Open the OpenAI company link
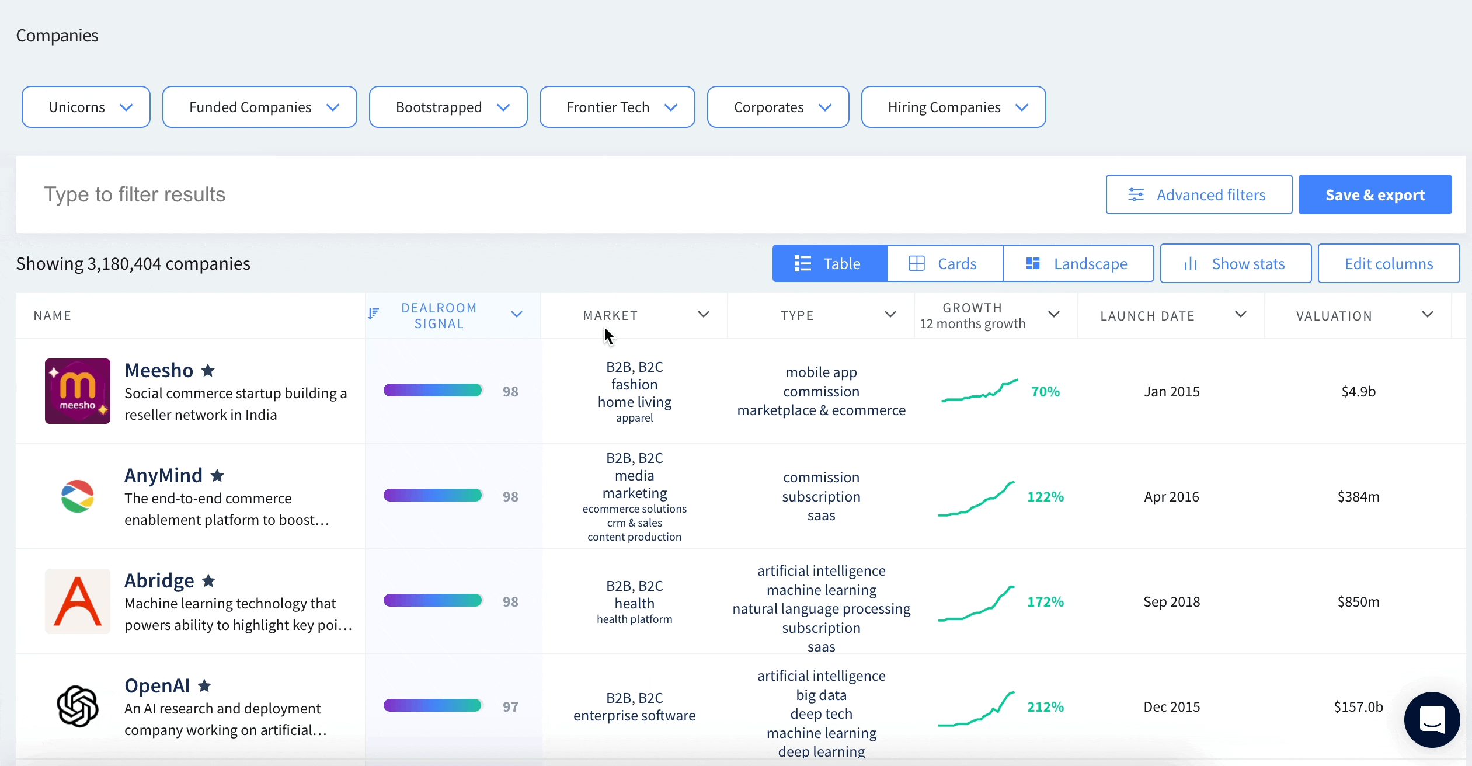Image resolution: width=1472 pixels, height=766 pixels. (157, 685)
